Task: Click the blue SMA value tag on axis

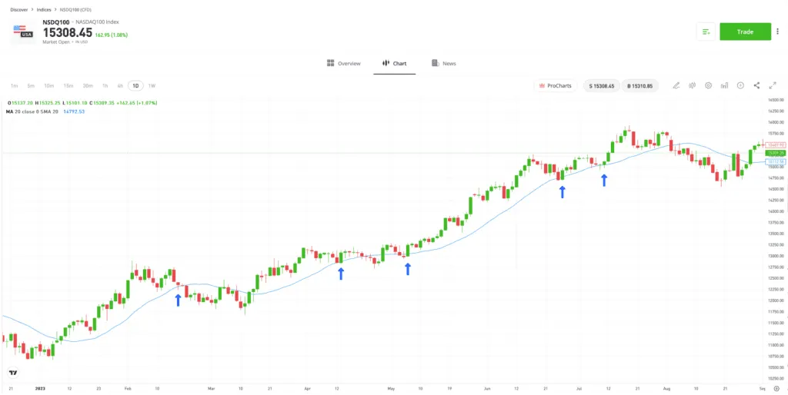Action: coord(774,161)
